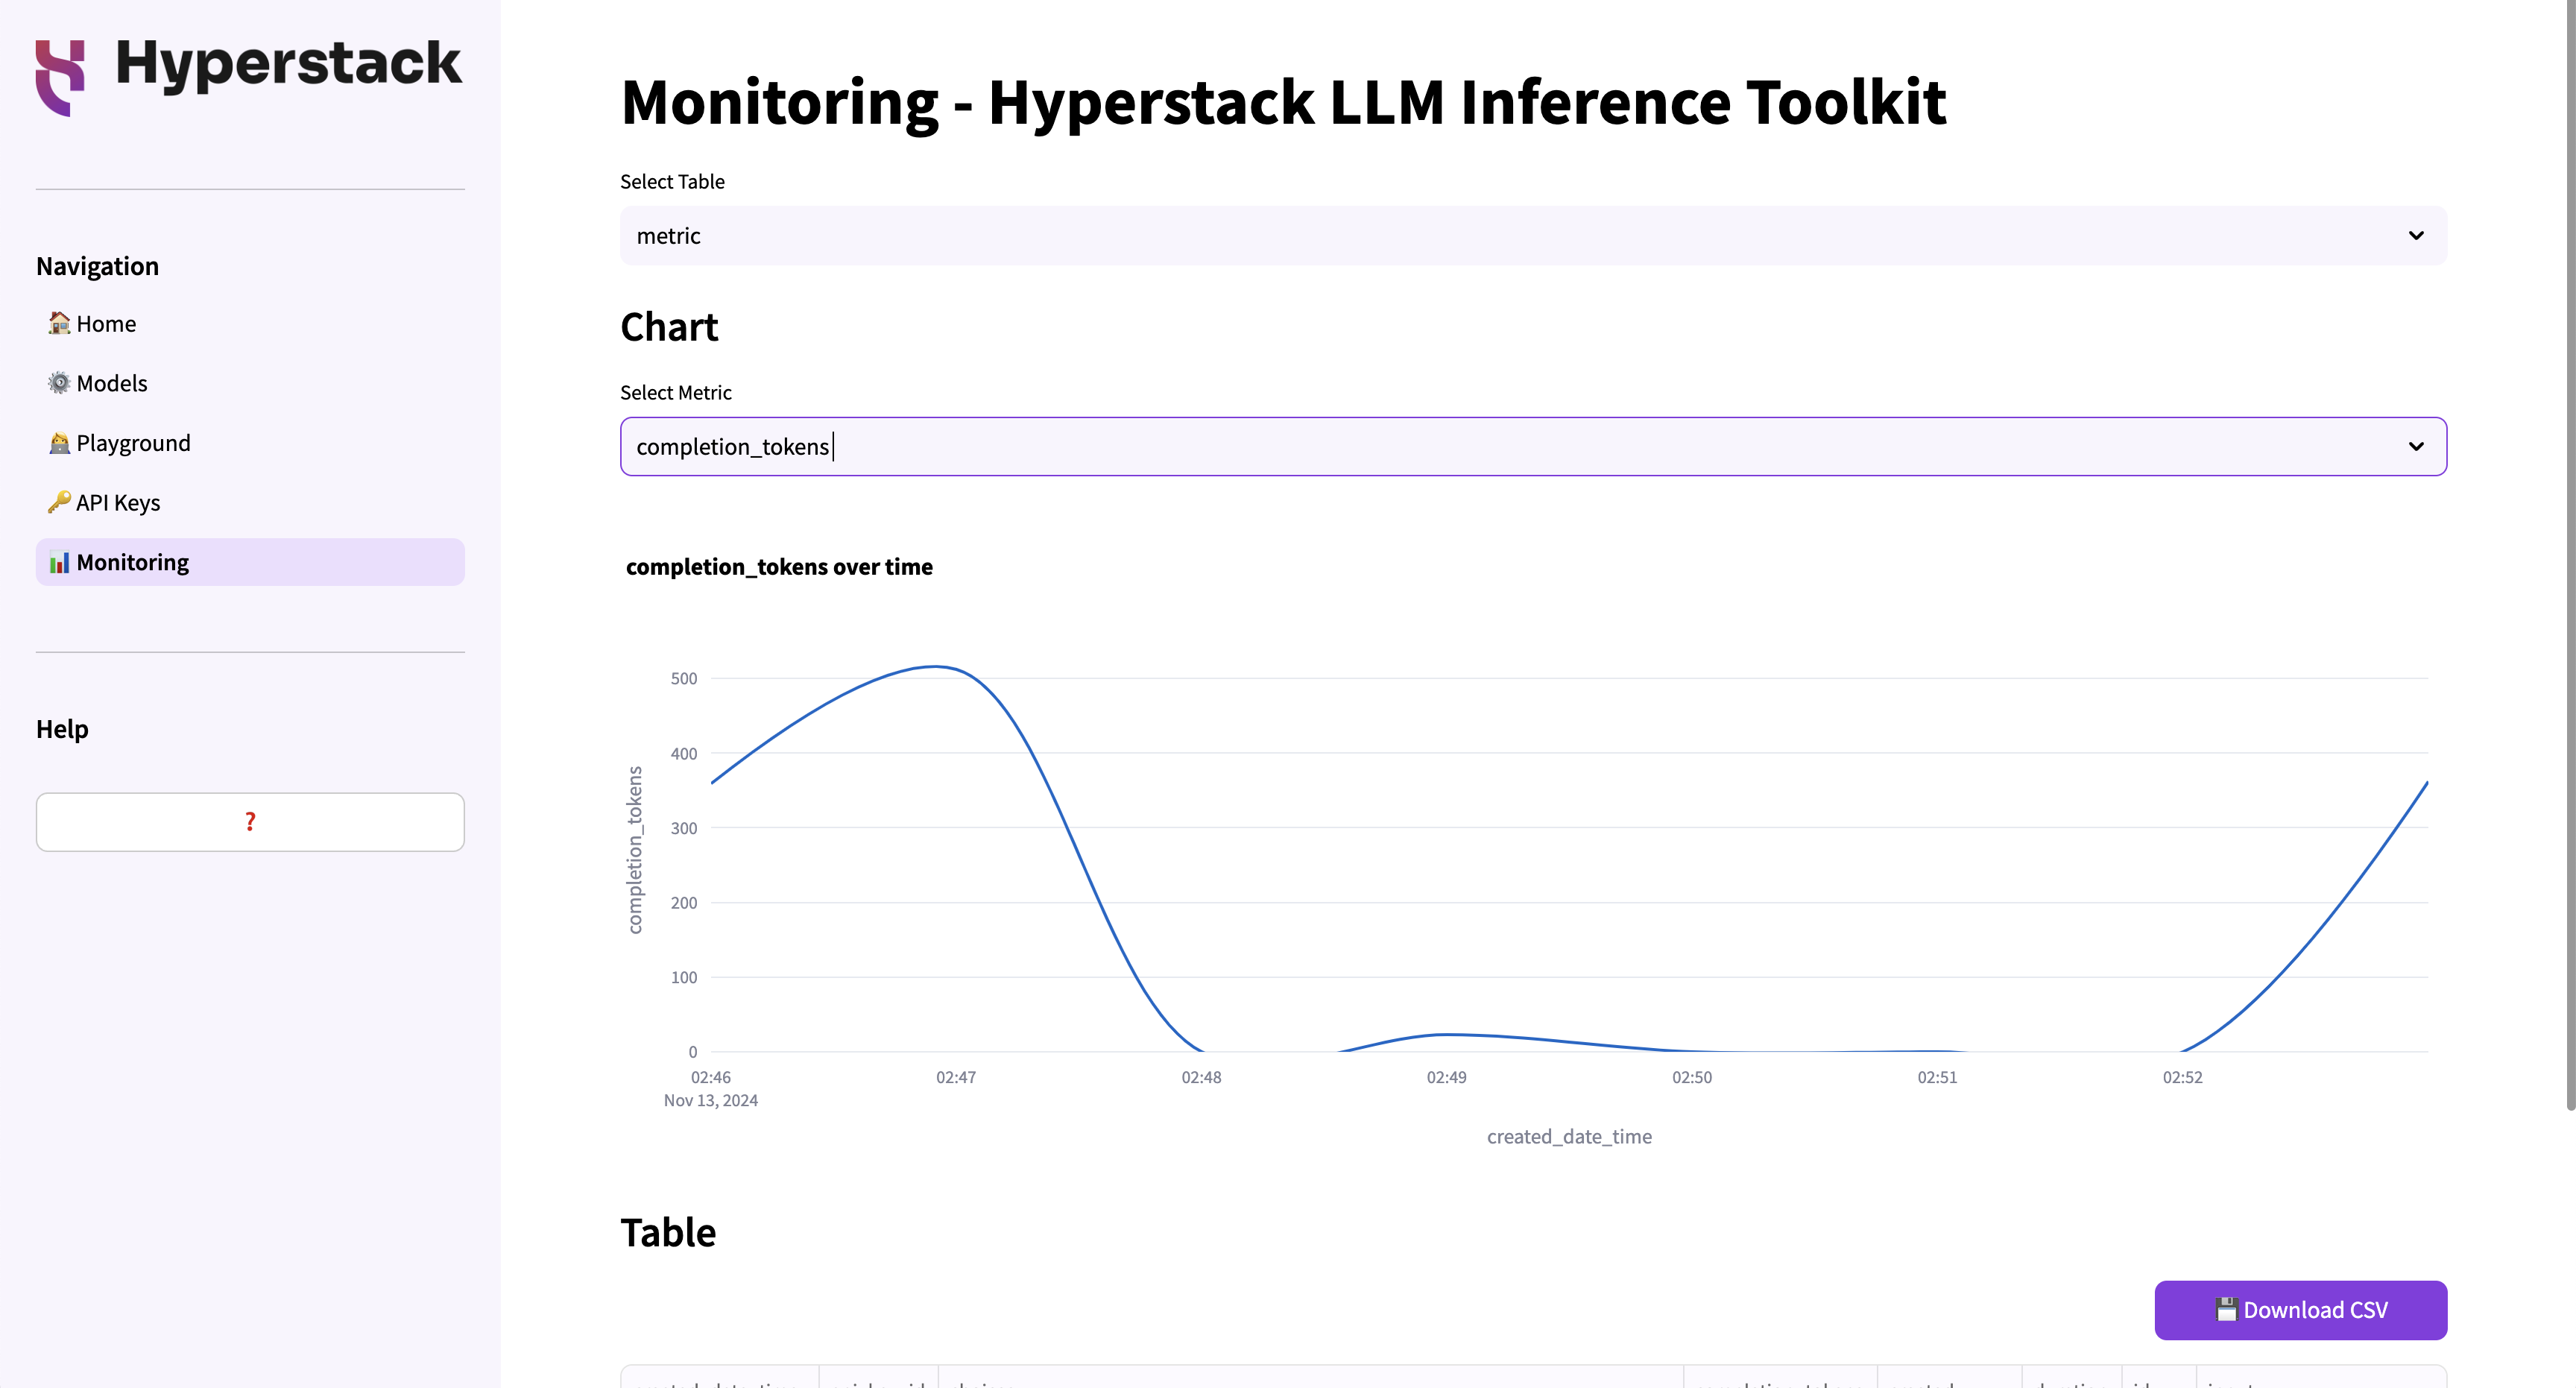Screen dimensions: 2576x1388
Task: Go to the Models page
Action: 250,383
